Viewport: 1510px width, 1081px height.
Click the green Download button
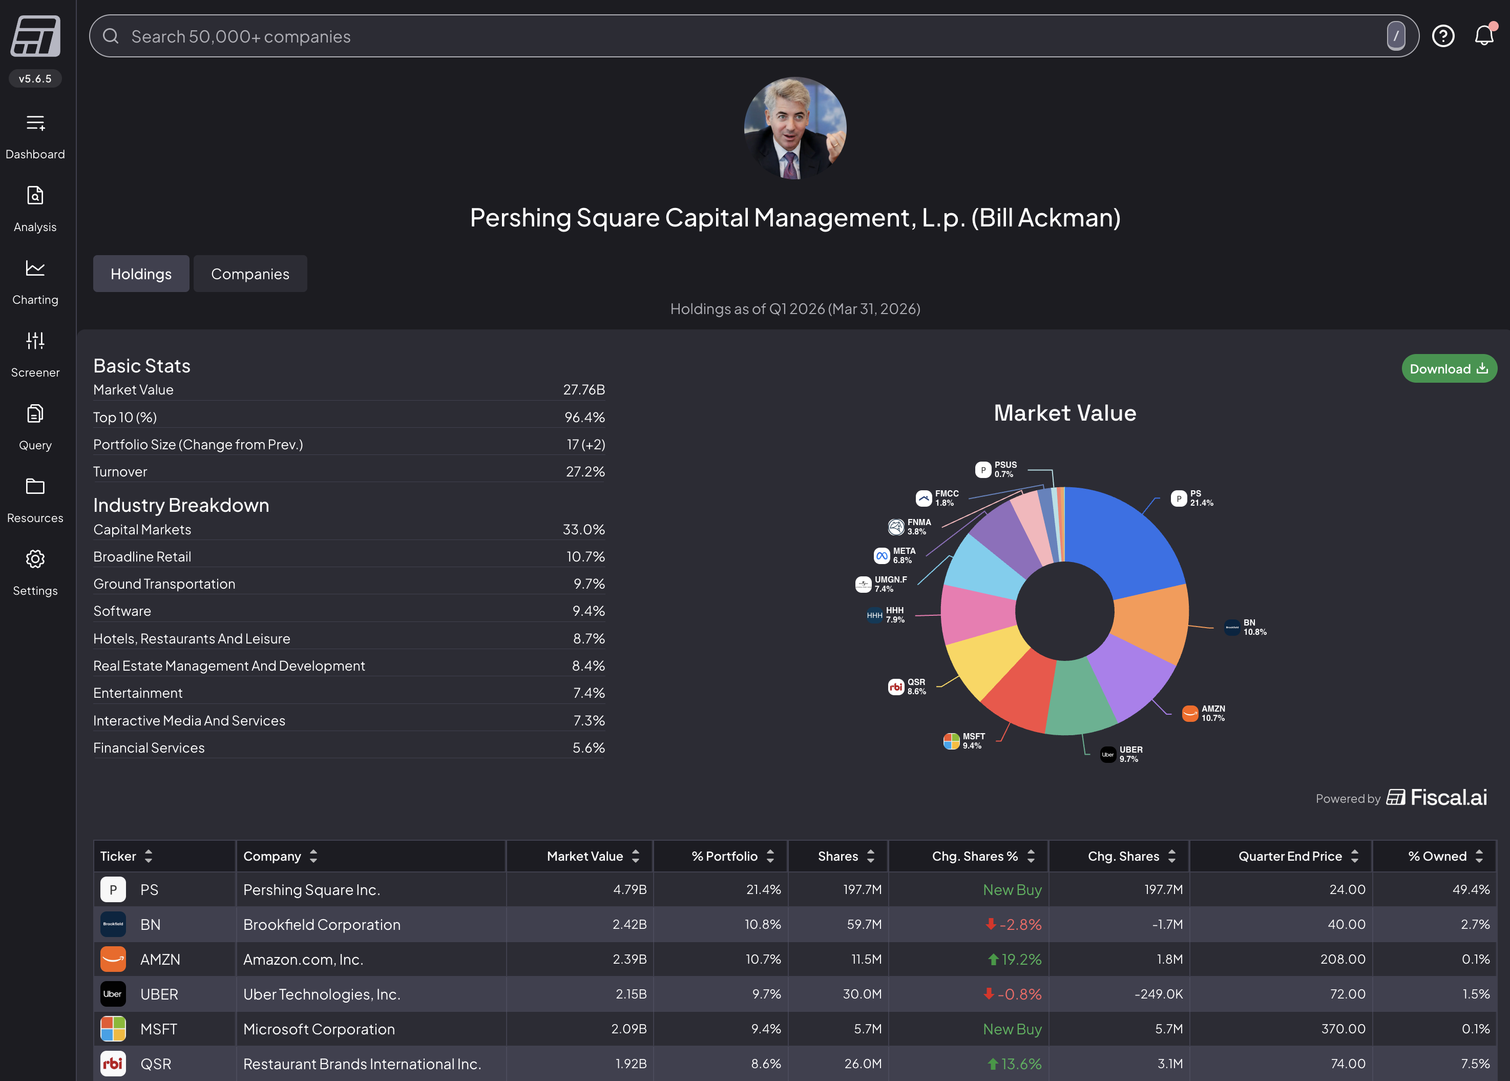coord(1449,369)
